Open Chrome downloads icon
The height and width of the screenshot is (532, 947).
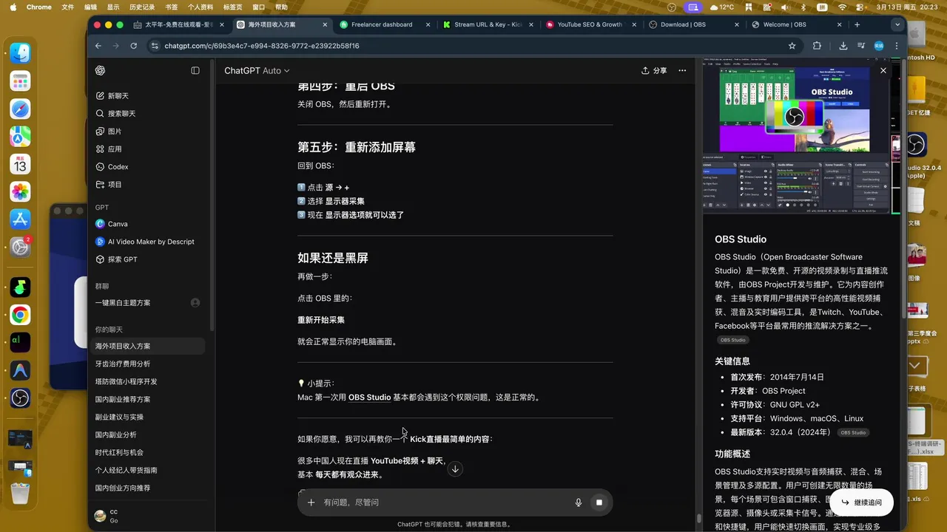coord(843,46)
